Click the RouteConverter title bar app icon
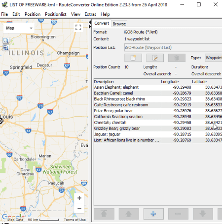222x224 pixels. [x=4, y=4]
